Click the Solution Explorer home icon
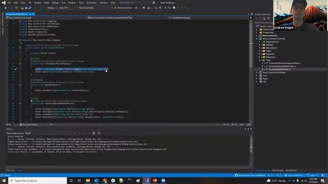The width and height of the screenshot is (328, 184). tap(264, 18)
